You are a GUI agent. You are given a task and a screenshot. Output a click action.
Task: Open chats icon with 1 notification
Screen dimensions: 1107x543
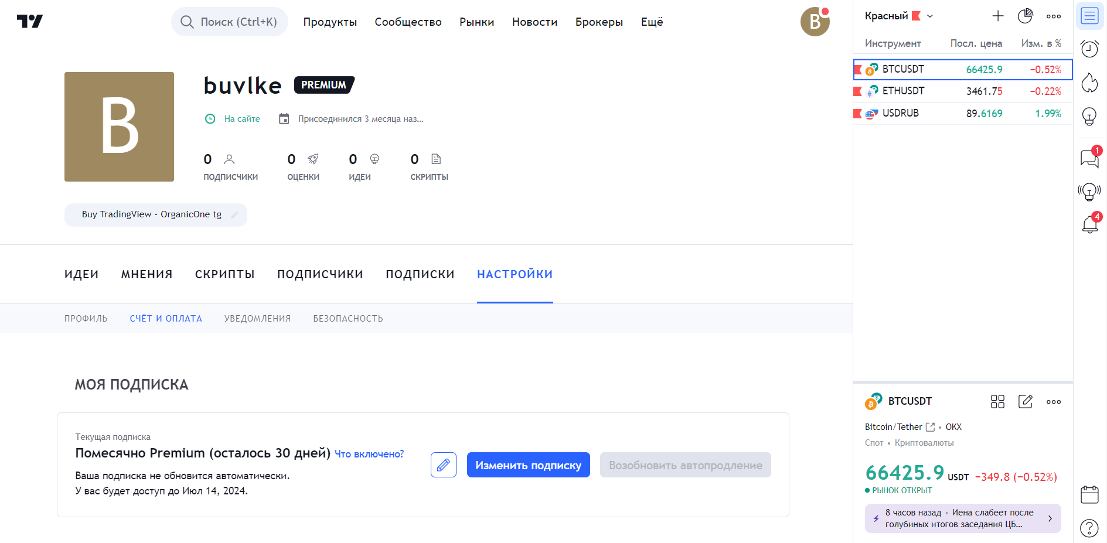[x=1090, y=158]
